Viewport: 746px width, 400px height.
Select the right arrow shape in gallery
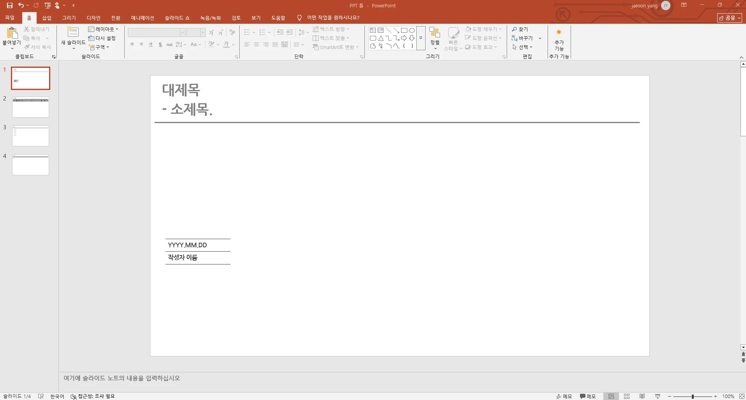(x=404, y=38)
